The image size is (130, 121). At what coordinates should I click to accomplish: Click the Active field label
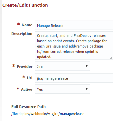tap(27, 89)
